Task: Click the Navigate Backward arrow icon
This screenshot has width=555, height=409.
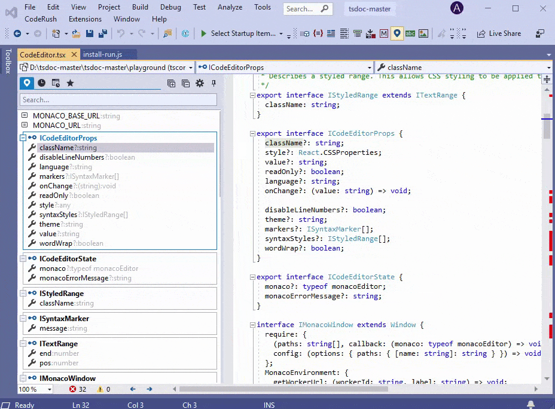Action: coord(17,33)
